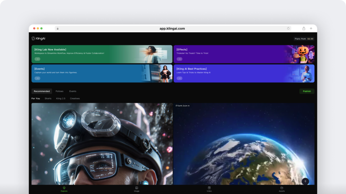Screen dimensions: 346x194
Task: Select the Kling 2.5 filter
Action: tap(61, 99)
